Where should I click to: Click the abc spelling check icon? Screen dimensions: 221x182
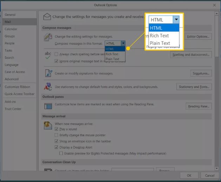pyautogui.click(x=48, y=55)
